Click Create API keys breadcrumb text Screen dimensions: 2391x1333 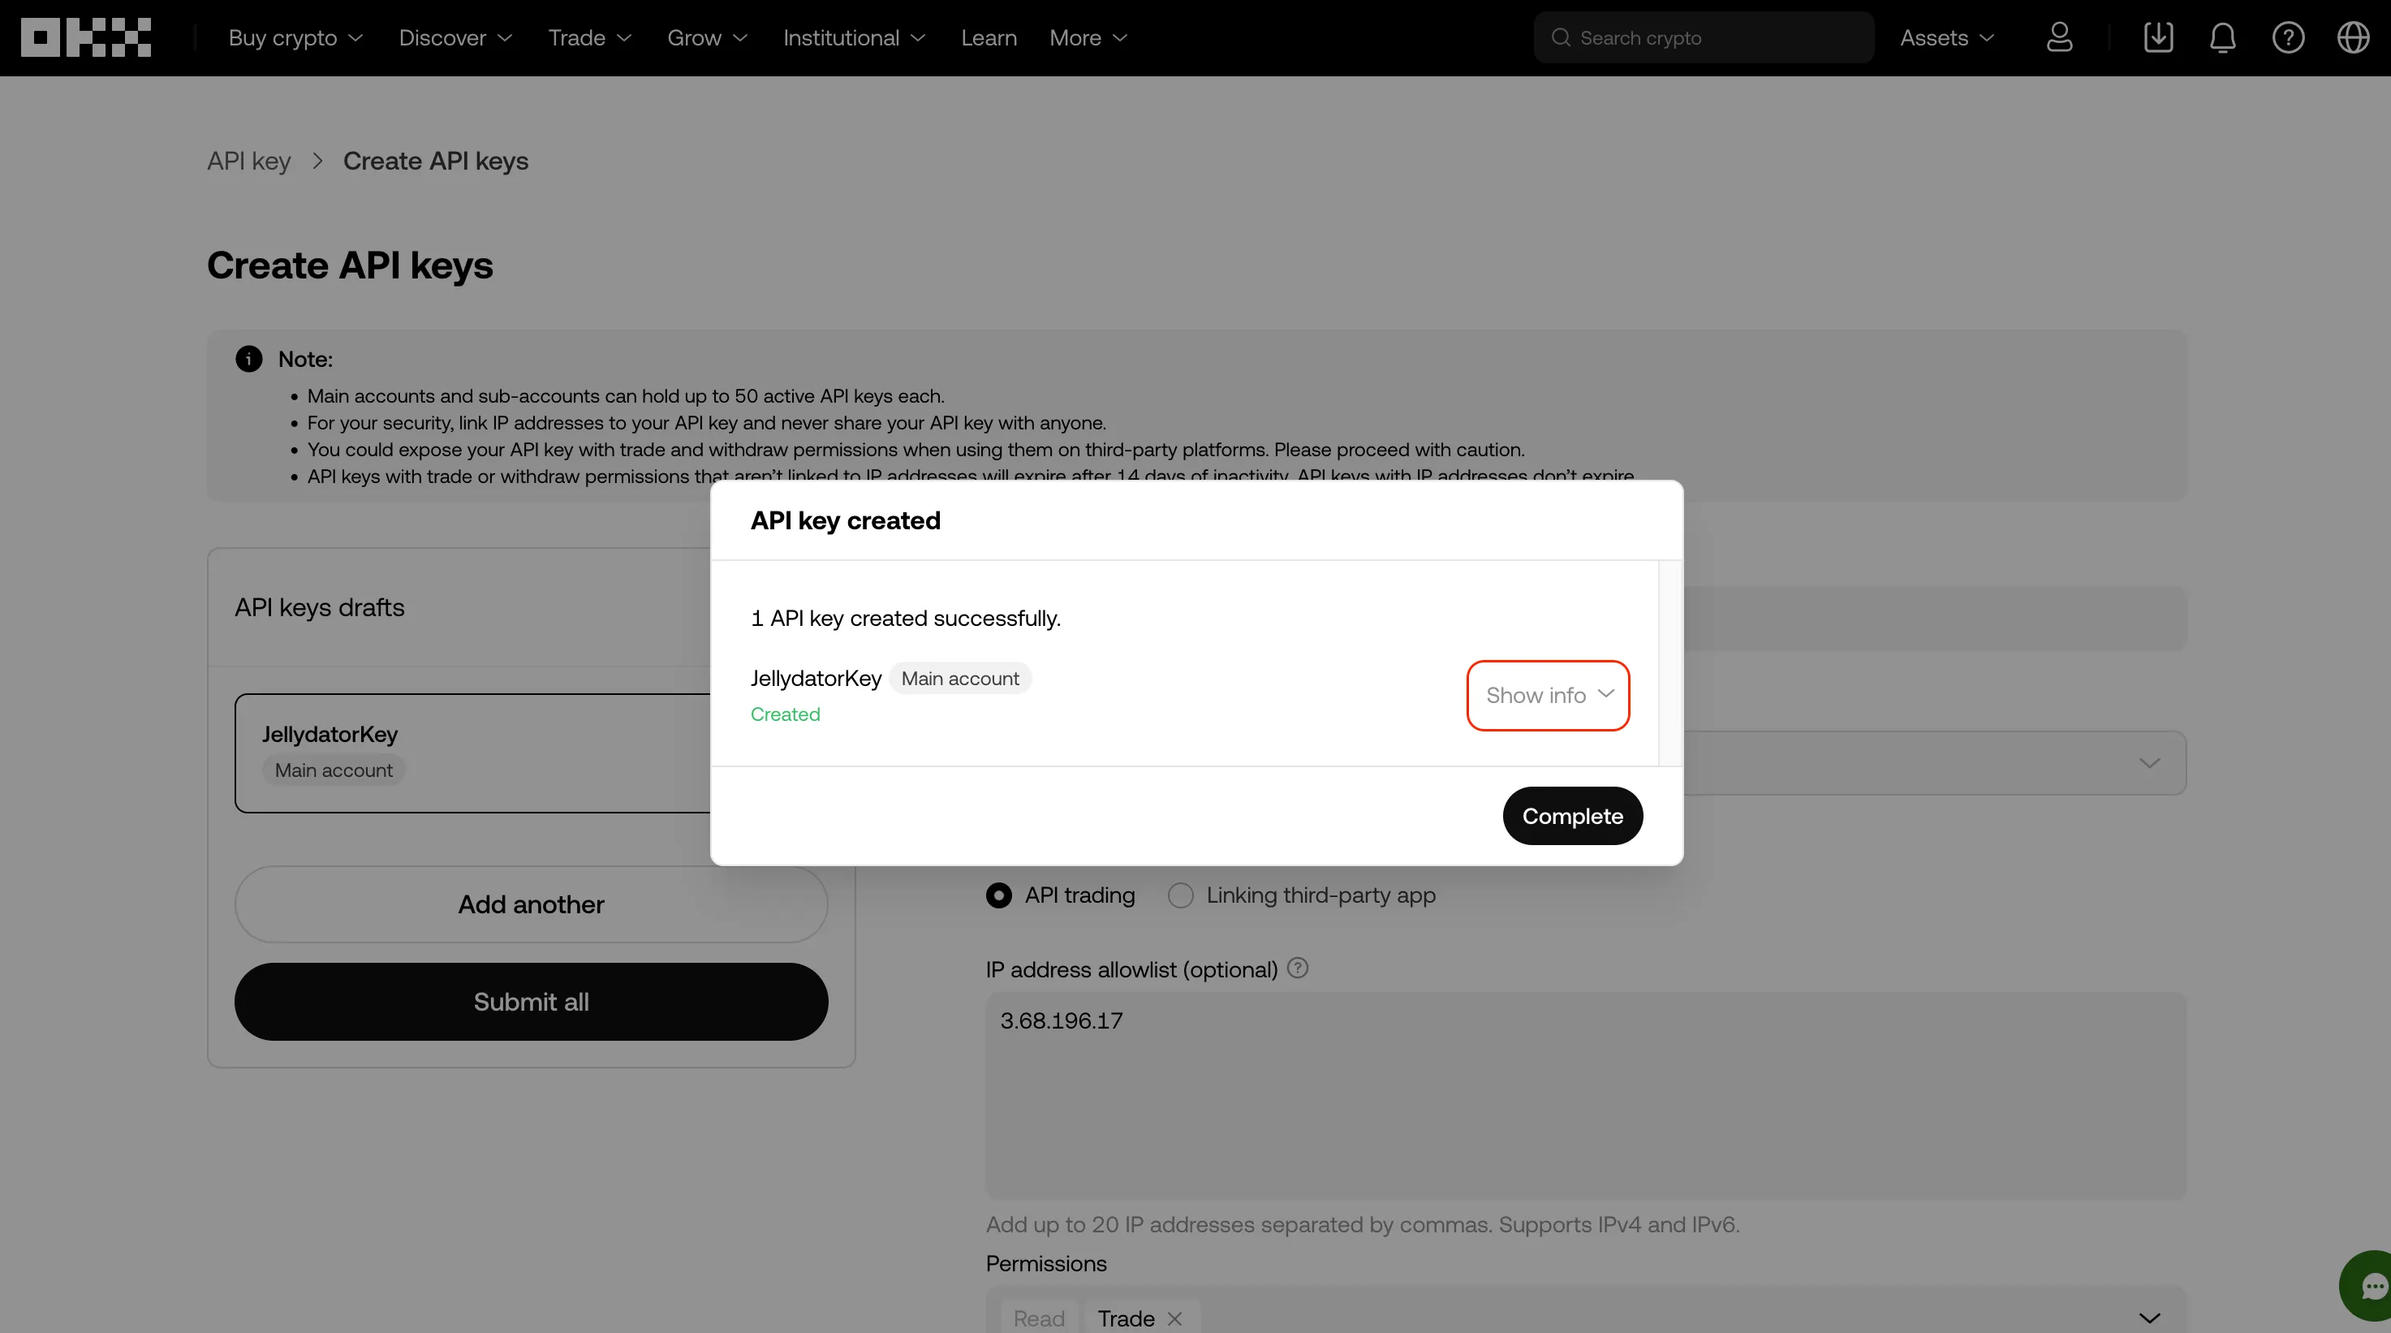tap(435, 161)
